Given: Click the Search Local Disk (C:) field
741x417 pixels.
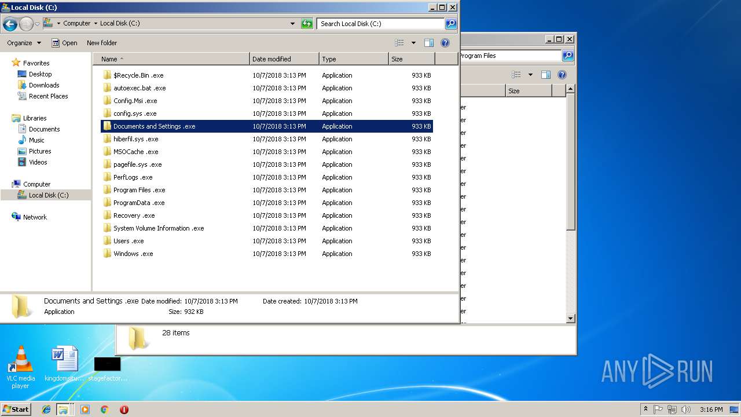Looking at the screenshot, I should pos(380,24).
